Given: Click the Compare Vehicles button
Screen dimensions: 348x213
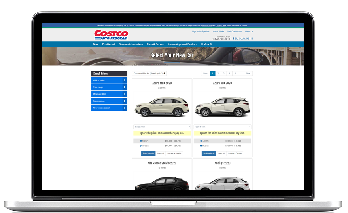Looking at the screenshot, I should 149,73.
